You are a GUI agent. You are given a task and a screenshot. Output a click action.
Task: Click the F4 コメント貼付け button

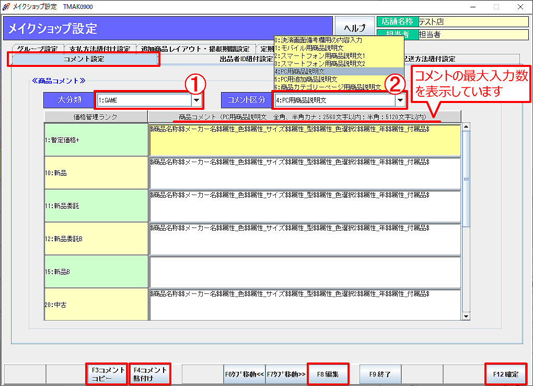tap(149, 374)
